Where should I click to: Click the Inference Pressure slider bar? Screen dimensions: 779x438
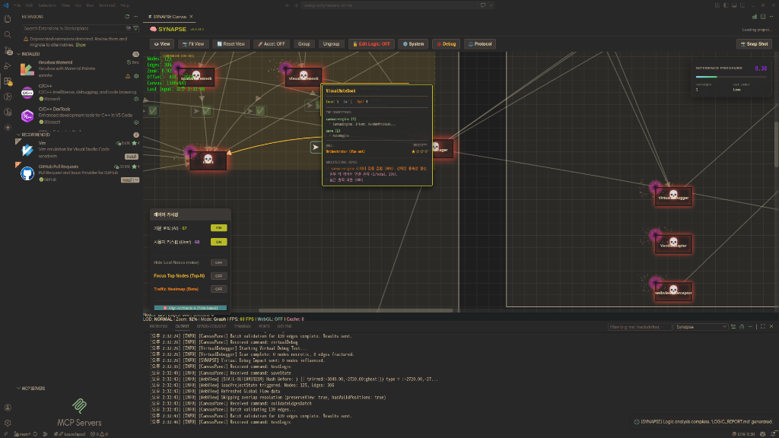[731, 77]
